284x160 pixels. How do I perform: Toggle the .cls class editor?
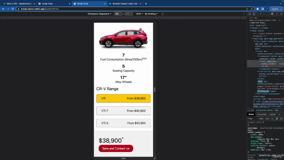[267, 119]
